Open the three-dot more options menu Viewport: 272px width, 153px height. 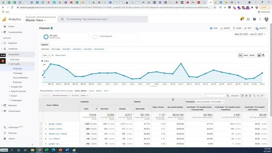[x=260, y=19]
